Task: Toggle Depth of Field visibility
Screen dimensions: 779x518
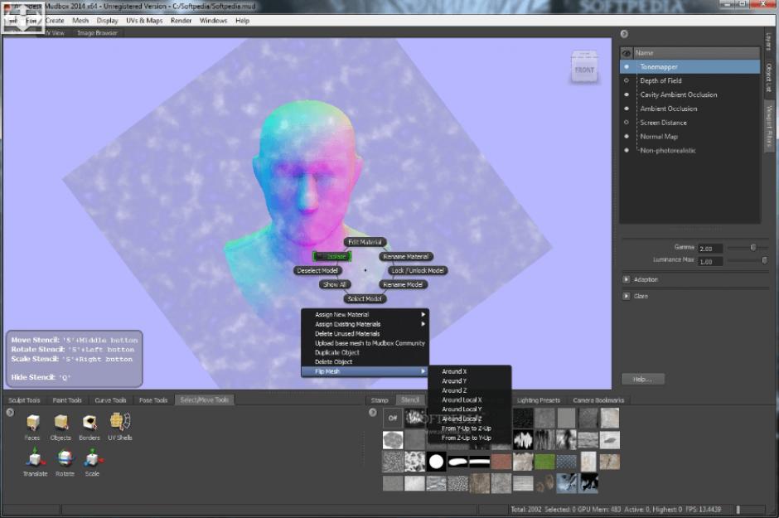Action: pos(627,80)
